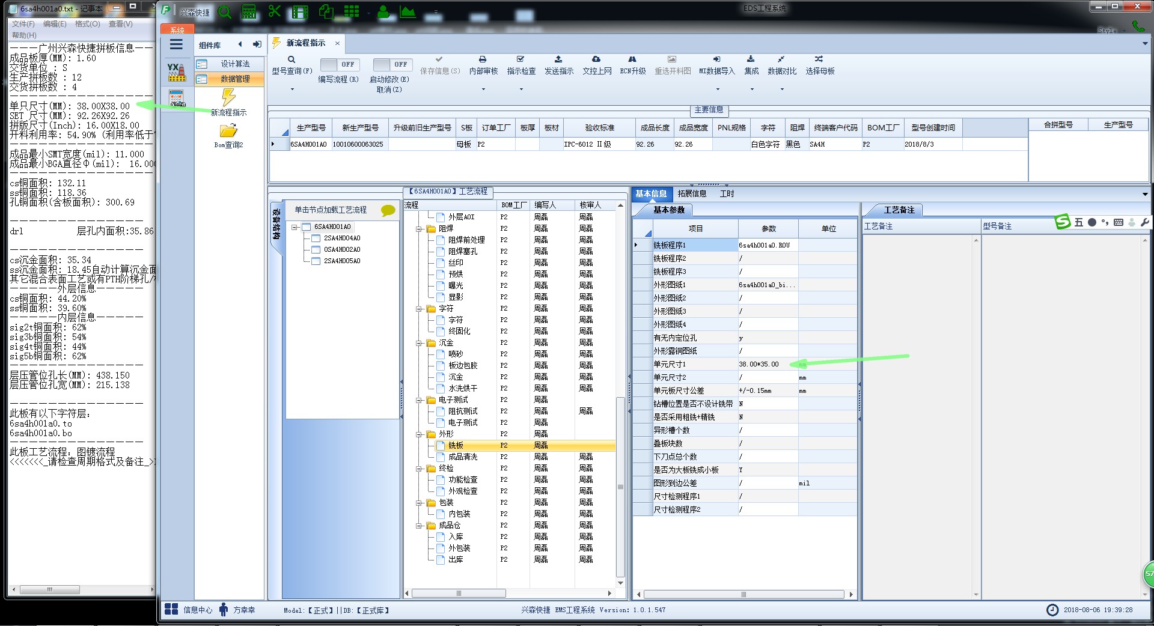The width and height of the screenshot is (1154, 626).
Task: Click the 生产型号 column header in the main info table
Action: click(x=311, y=128)
